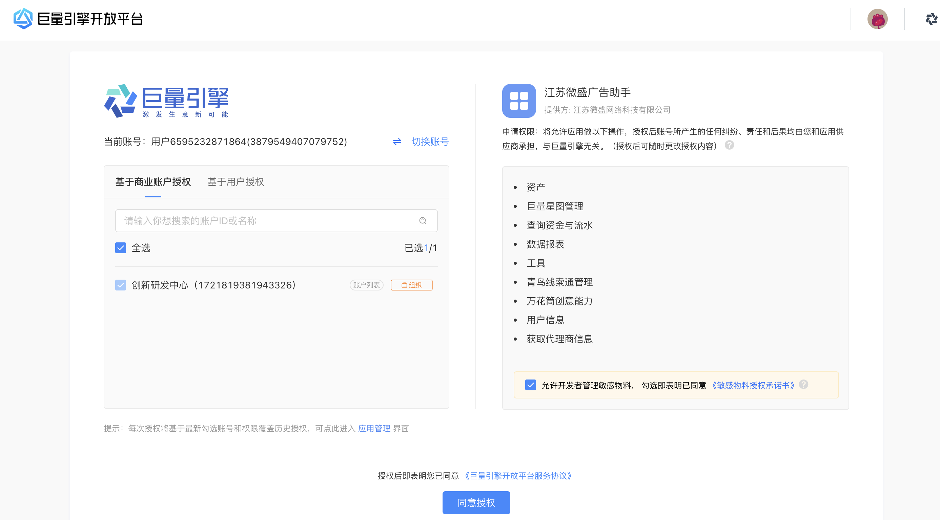Click the account ID or name search field
The image size is (940, 520).
pyautogui.click(x=276, y=221)
